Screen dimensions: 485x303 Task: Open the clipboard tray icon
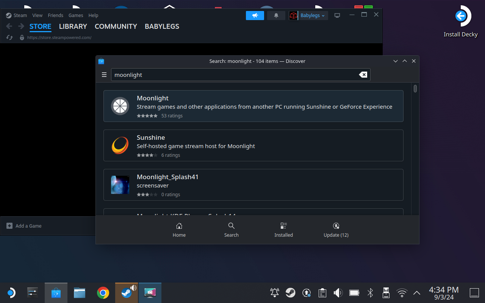click(322, 293)
